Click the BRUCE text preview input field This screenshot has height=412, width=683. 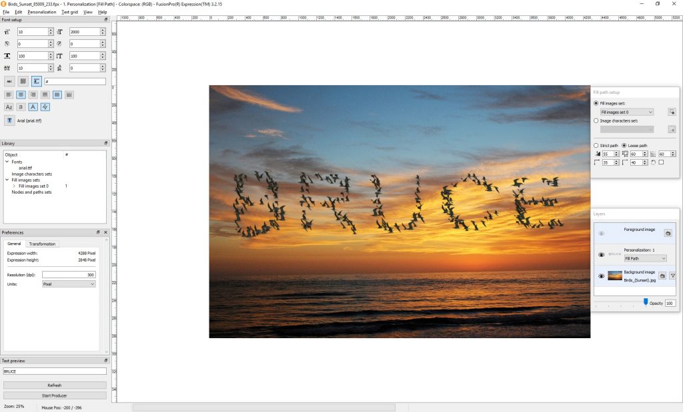54,371
